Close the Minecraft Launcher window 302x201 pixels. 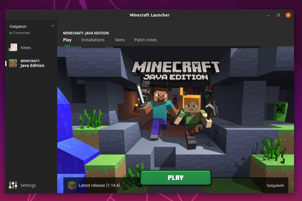tap(288, 15)
